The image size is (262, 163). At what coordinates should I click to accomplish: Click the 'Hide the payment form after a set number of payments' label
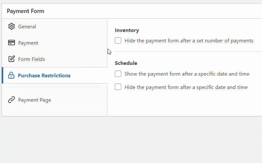point(189,41)
